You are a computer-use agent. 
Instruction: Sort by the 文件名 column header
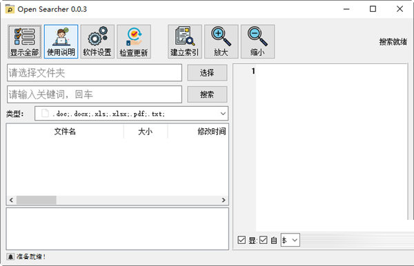point(65,132)
